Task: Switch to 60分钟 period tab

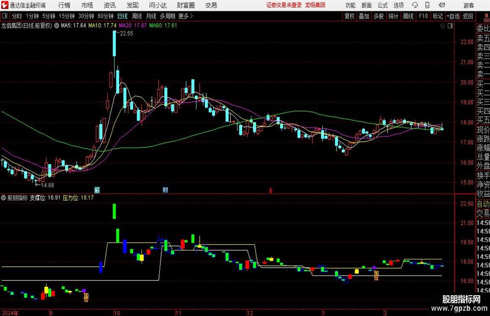Action: tap(105, 16)
